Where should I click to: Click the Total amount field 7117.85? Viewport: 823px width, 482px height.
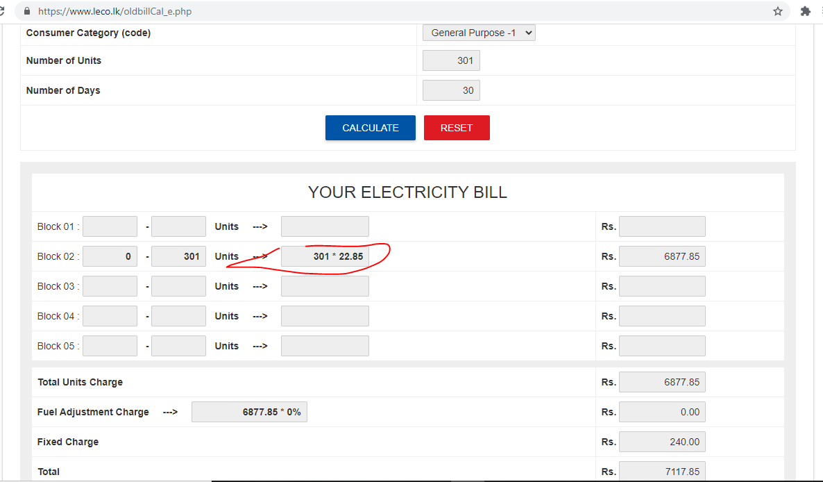tap(662, 471)
